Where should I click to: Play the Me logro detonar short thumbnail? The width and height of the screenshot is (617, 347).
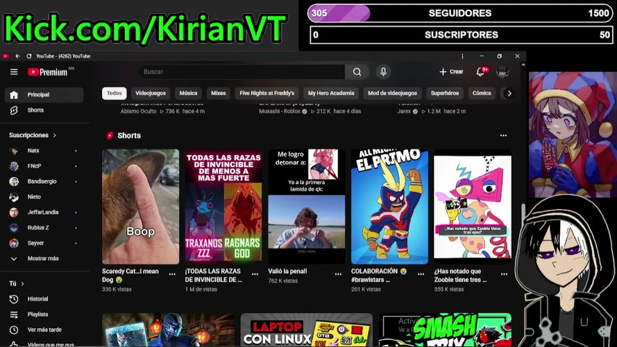pyautogui.click(x=306, y=206)
